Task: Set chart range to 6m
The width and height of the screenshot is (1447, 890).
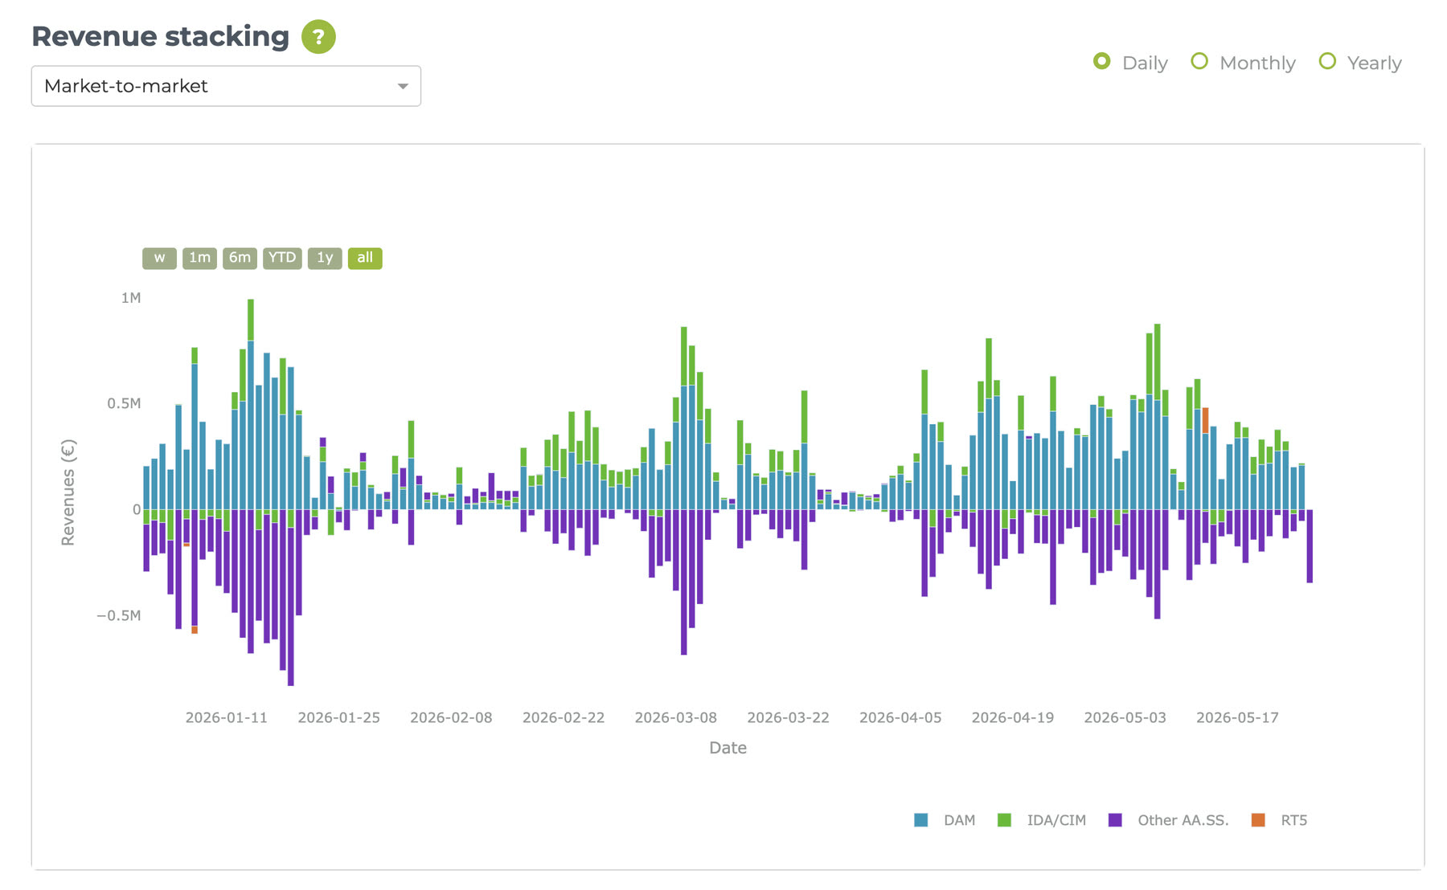Action: tap(240, 258)
